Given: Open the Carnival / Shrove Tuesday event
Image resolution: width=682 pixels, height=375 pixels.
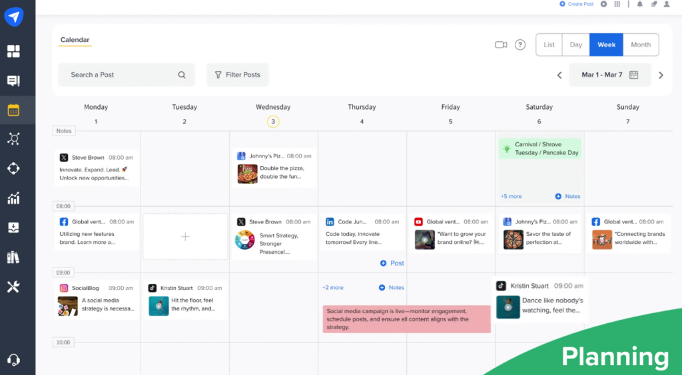Looking at the screenshot, I should tap(539, 148).
